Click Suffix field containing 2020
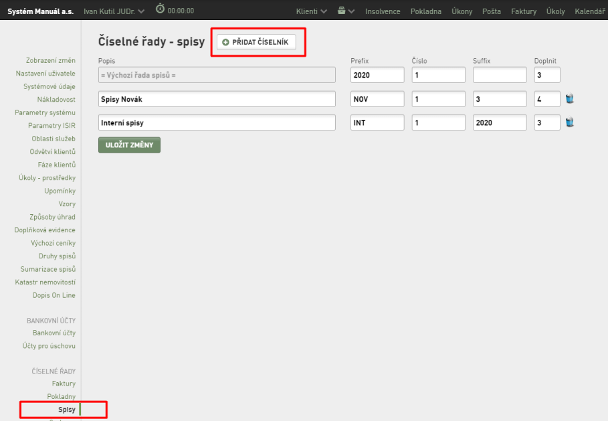This screenshot has height=421, width=608. [x=500, y=122]
